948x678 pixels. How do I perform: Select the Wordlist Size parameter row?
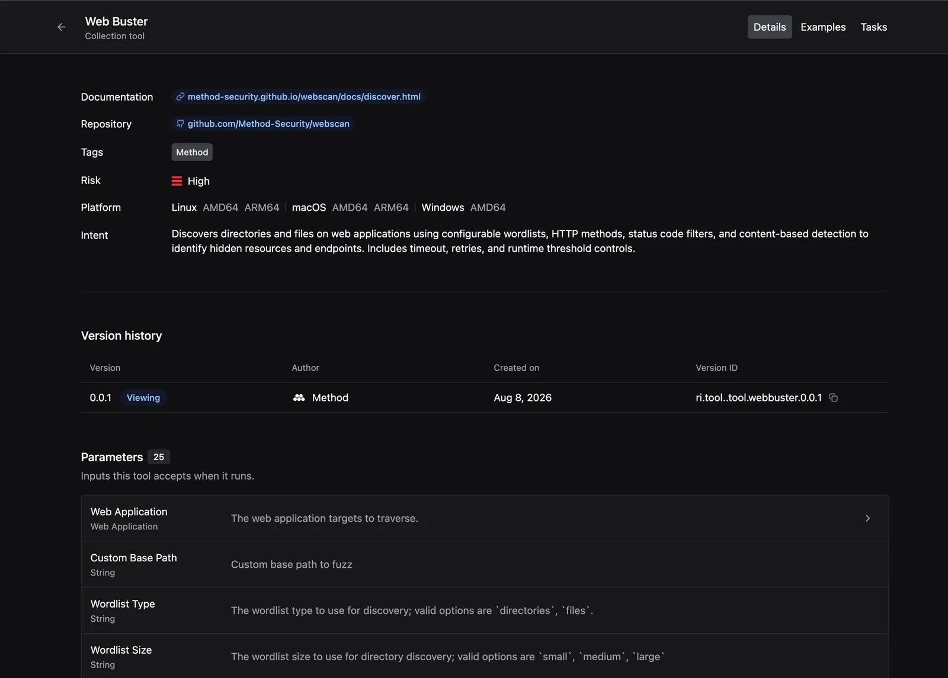tap(485, 656)
